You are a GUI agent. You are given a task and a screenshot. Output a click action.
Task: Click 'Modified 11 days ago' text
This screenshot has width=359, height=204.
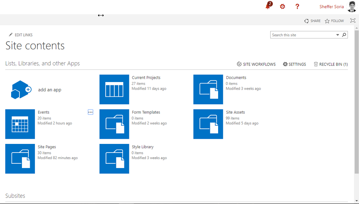[149, 89]
